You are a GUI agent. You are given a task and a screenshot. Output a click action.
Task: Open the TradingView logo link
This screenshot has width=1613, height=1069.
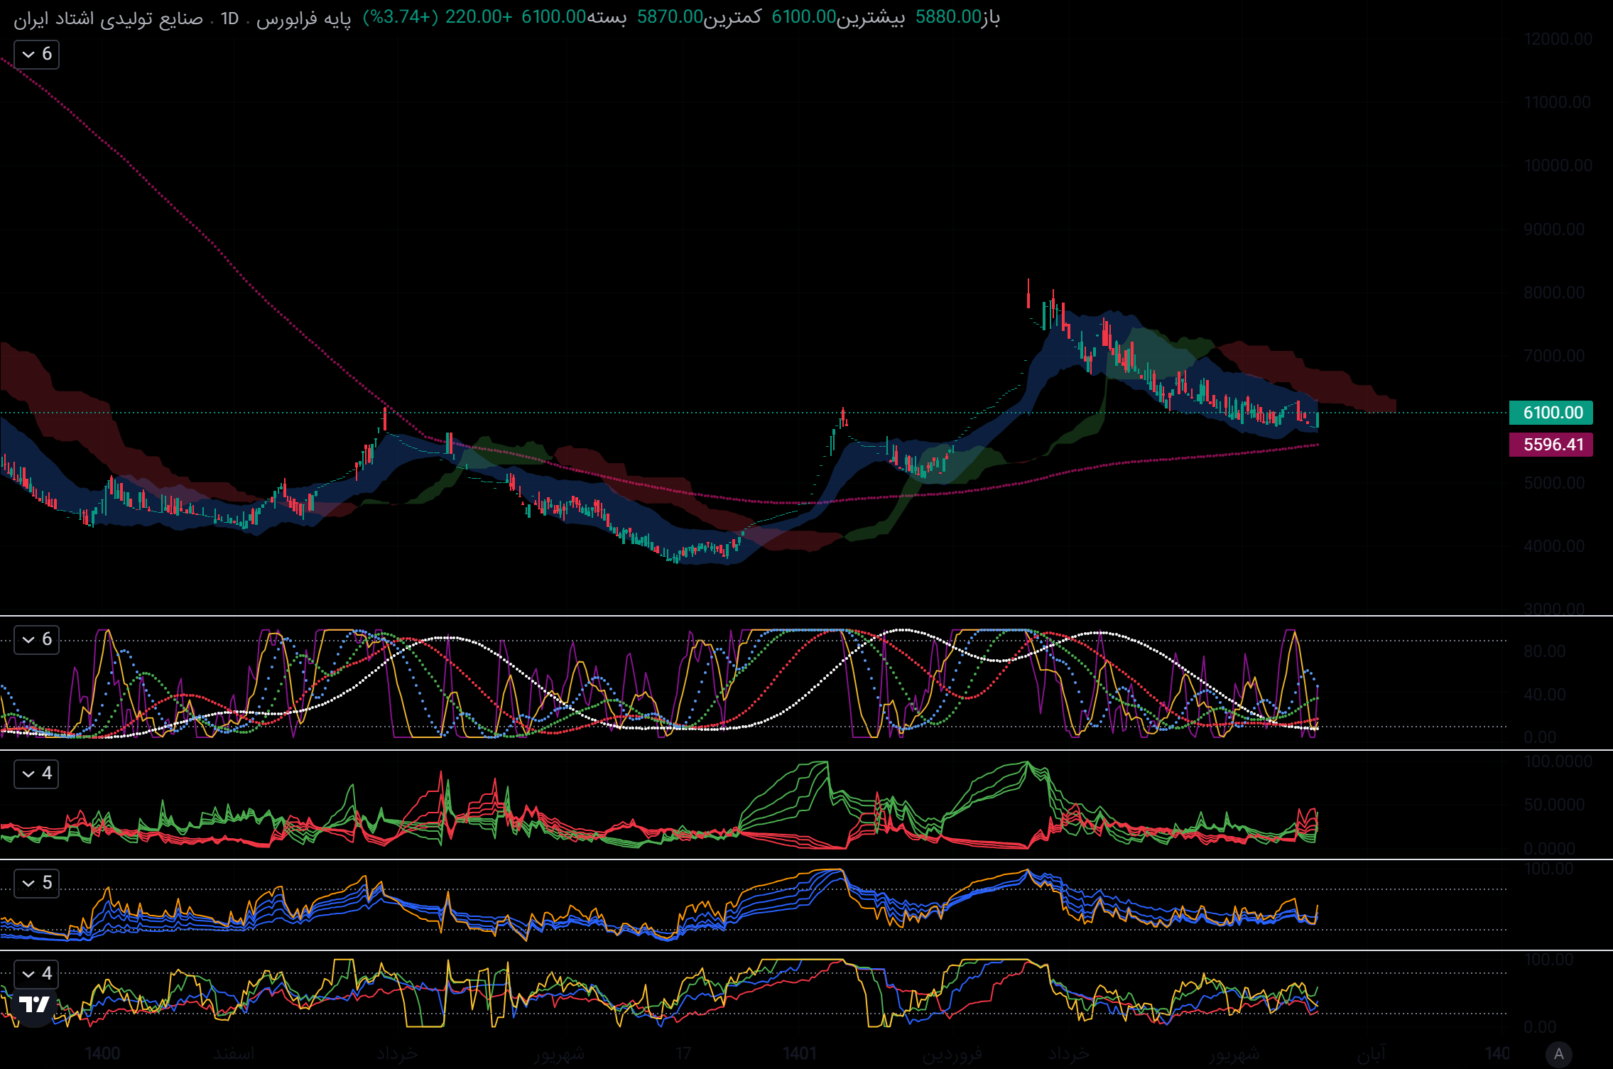click(34, 1005)
